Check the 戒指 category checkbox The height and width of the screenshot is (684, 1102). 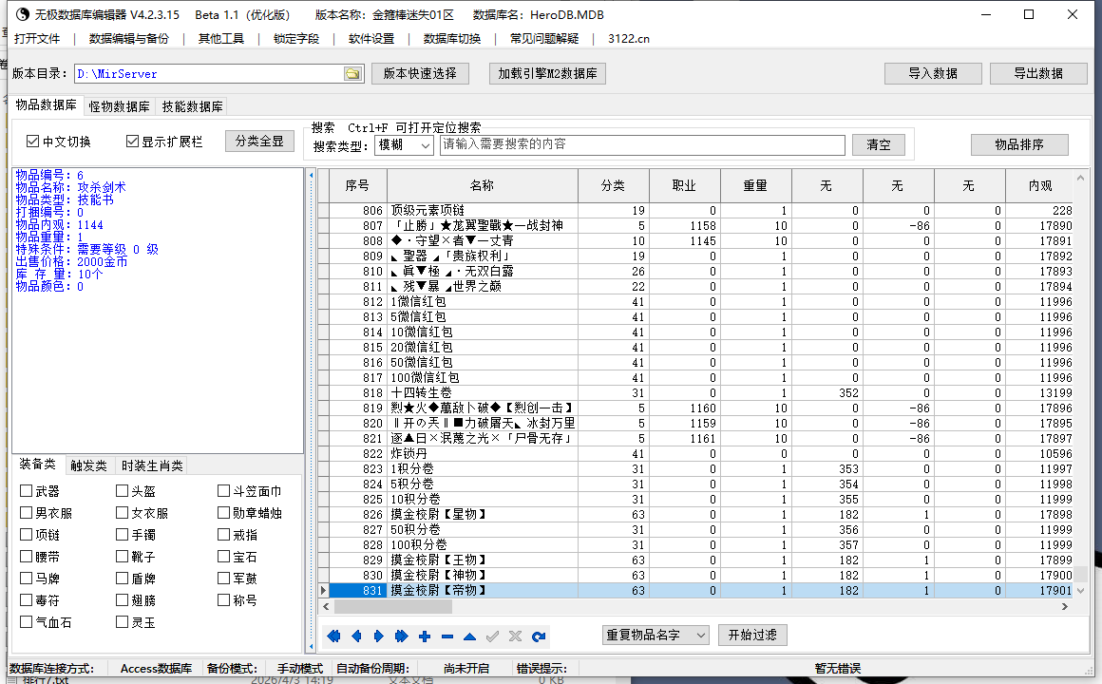223,534
